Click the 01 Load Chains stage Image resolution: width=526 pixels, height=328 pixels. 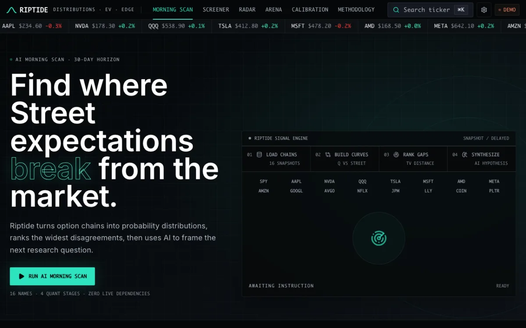(276, 159)
